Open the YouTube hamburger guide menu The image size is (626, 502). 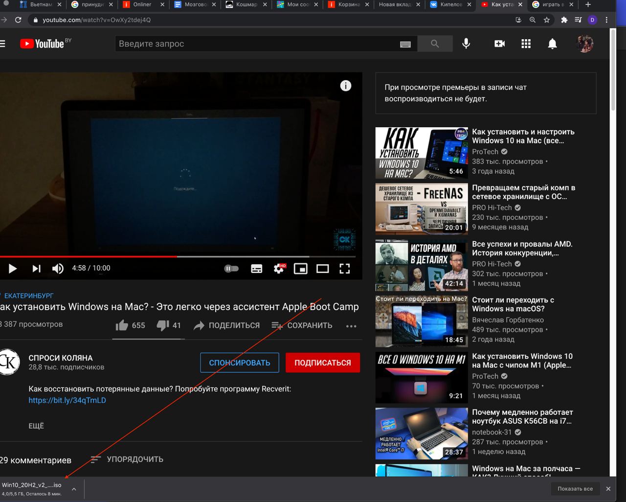tap(2, 44)
